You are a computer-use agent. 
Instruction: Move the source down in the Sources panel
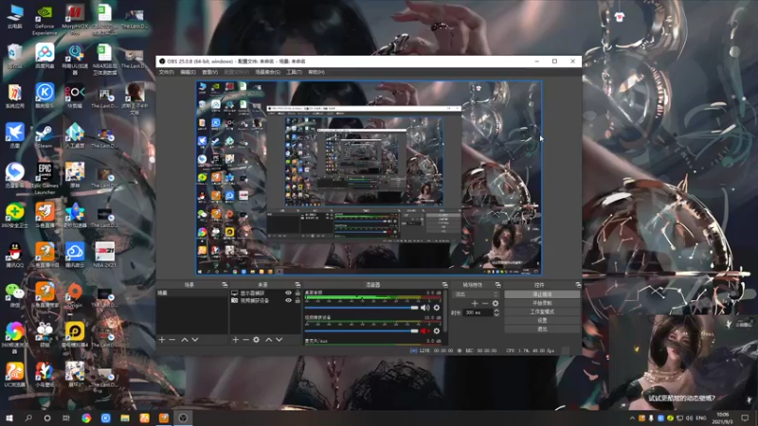pyautogui.click(x=279, y=340)
